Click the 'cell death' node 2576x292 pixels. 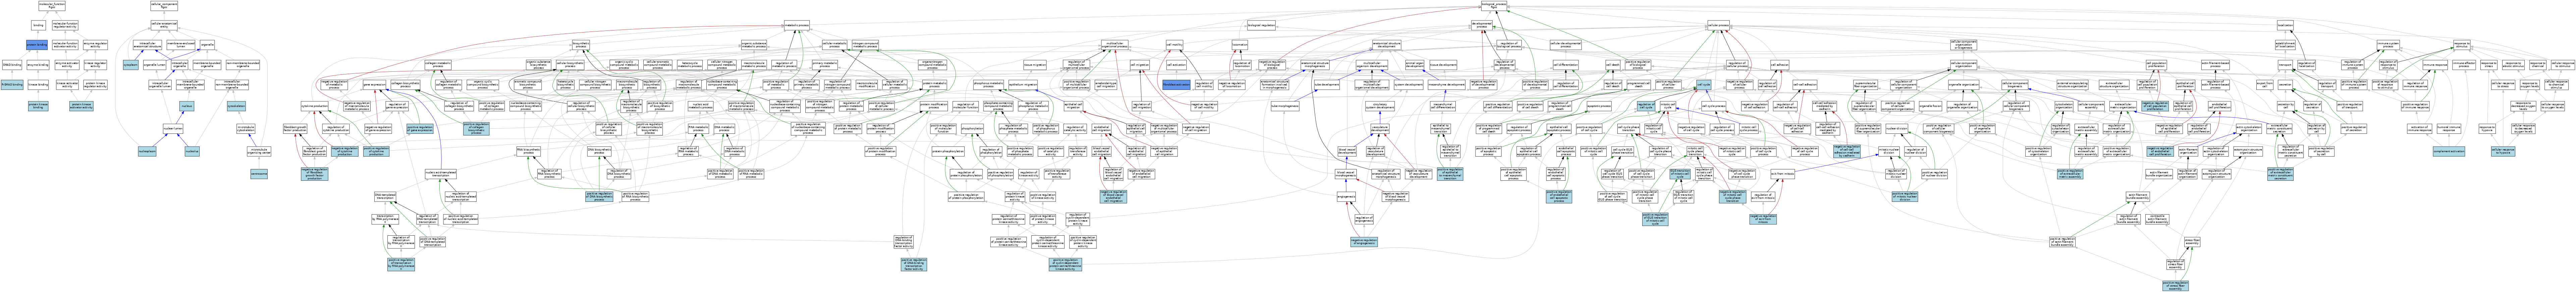click(1613, 65)
